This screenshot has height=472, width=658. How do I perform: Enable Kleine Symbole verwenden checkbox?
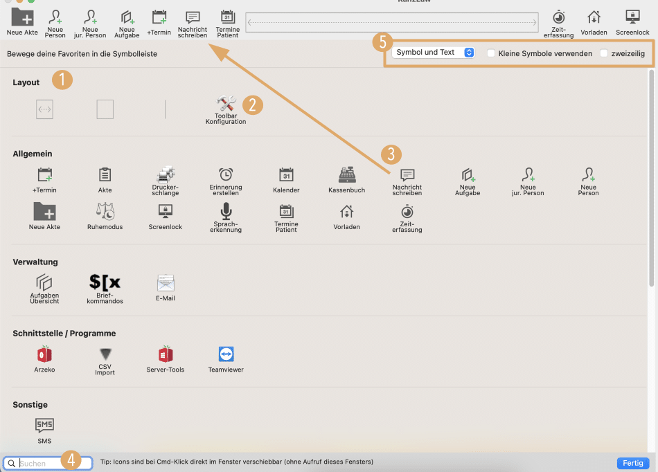pos(491,53)
